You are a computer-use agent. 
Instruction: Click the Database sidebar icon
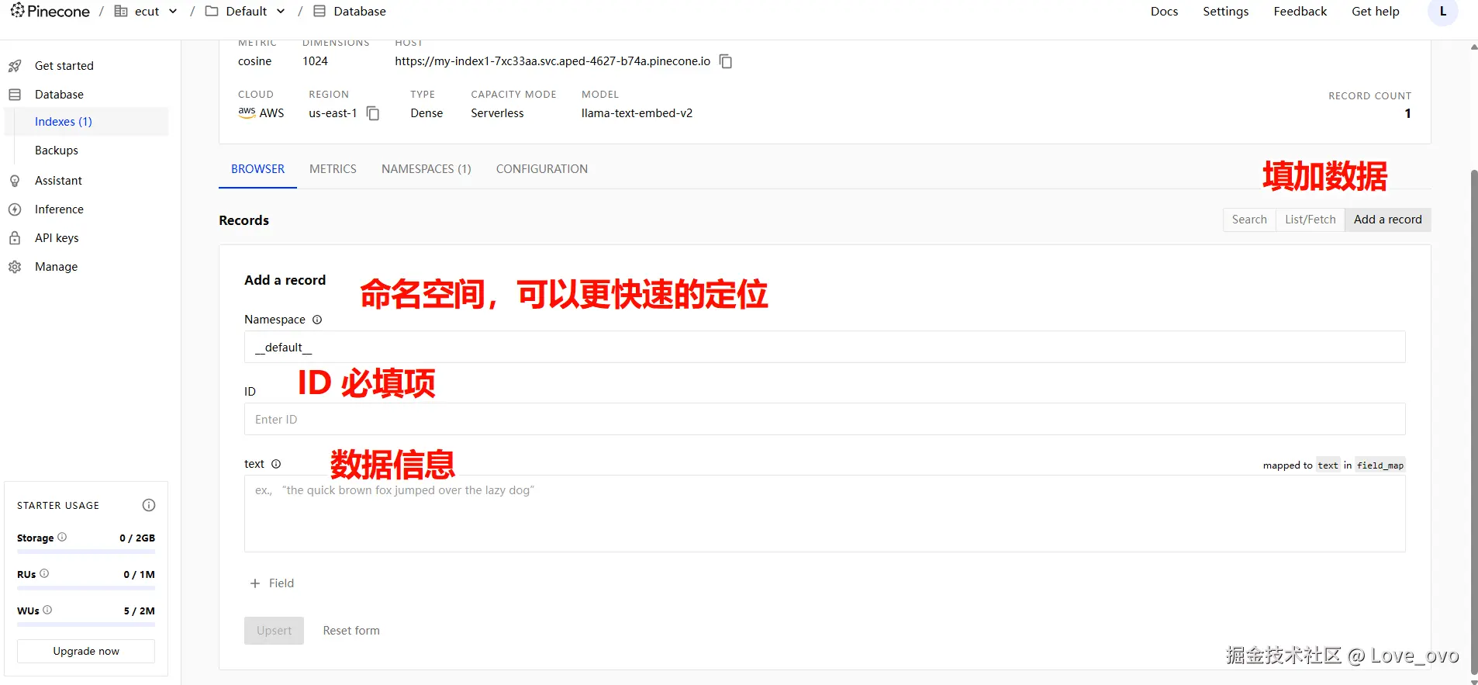(x=15, y=95)
